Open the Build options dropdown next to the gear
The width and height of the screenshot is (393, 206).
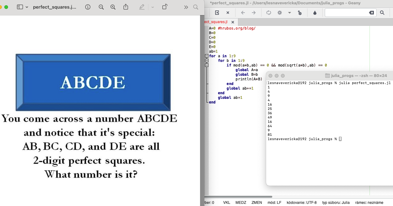(x=289, y=13)
